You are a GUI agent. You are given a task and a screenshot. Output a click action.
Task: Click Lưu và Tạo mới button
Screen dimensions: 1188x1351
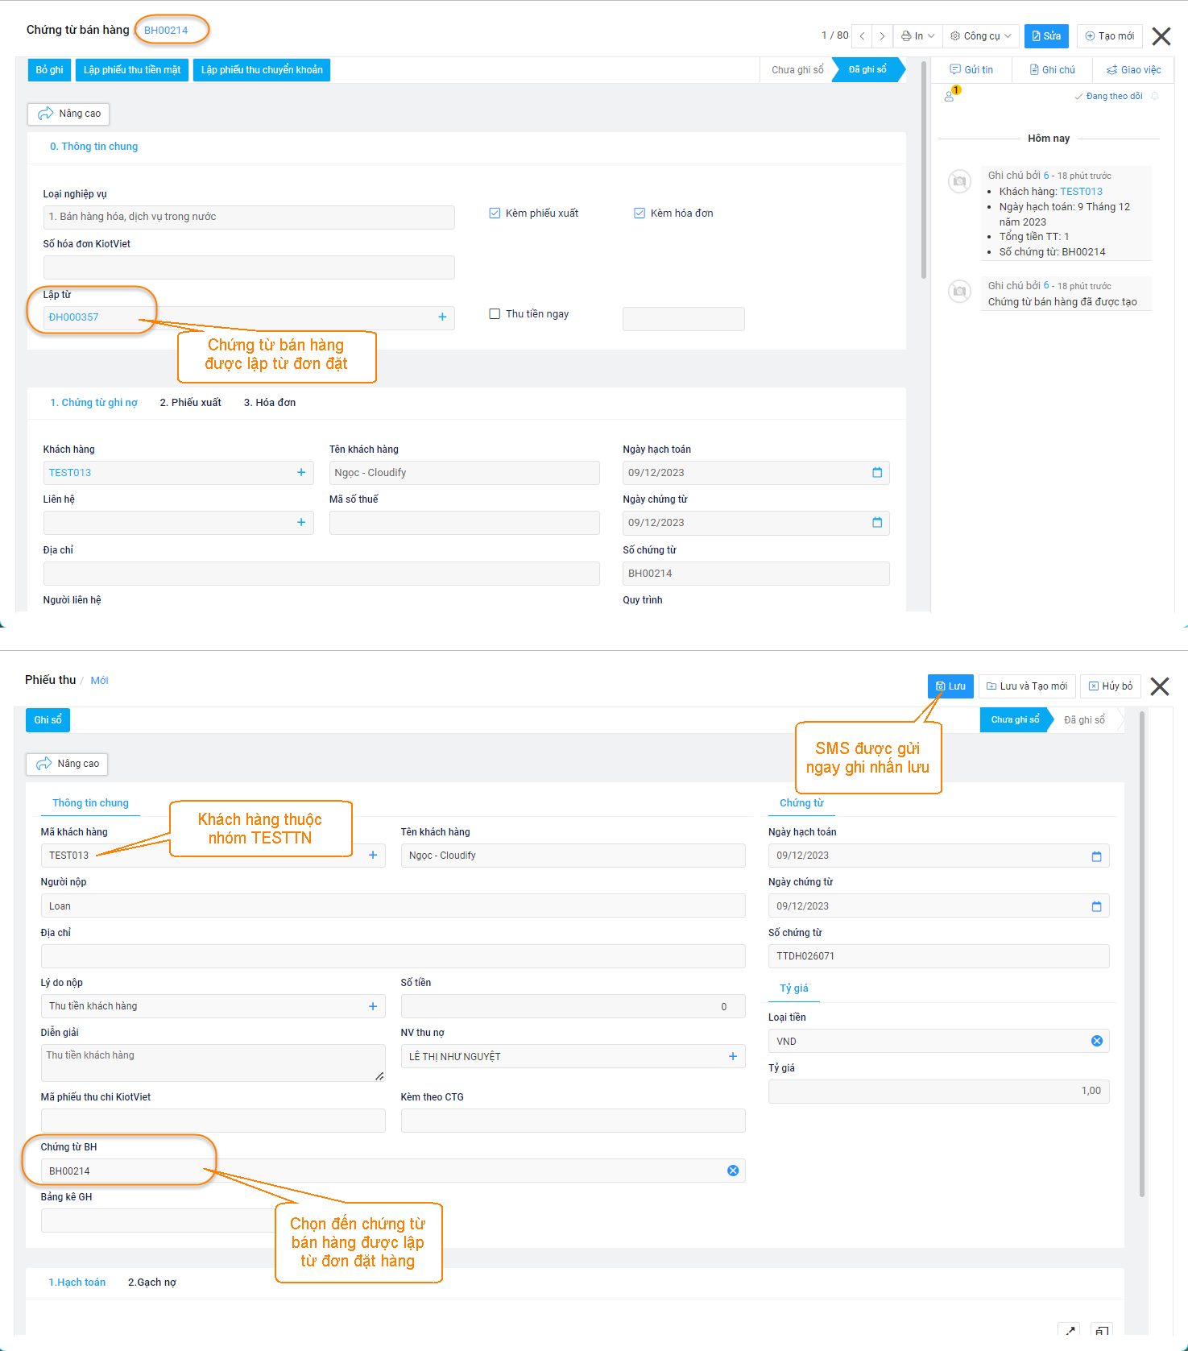coord(1027,686)
